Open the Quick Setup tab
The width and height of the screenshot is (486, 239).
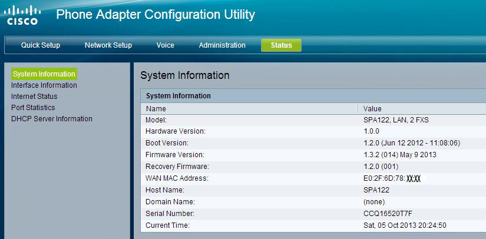click(x=41, y=45)
